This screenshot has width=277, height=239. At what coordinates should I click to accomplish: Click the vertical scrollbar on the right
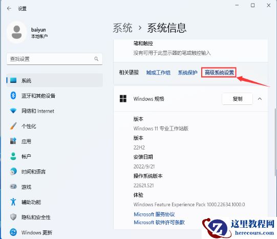(275, 142)
